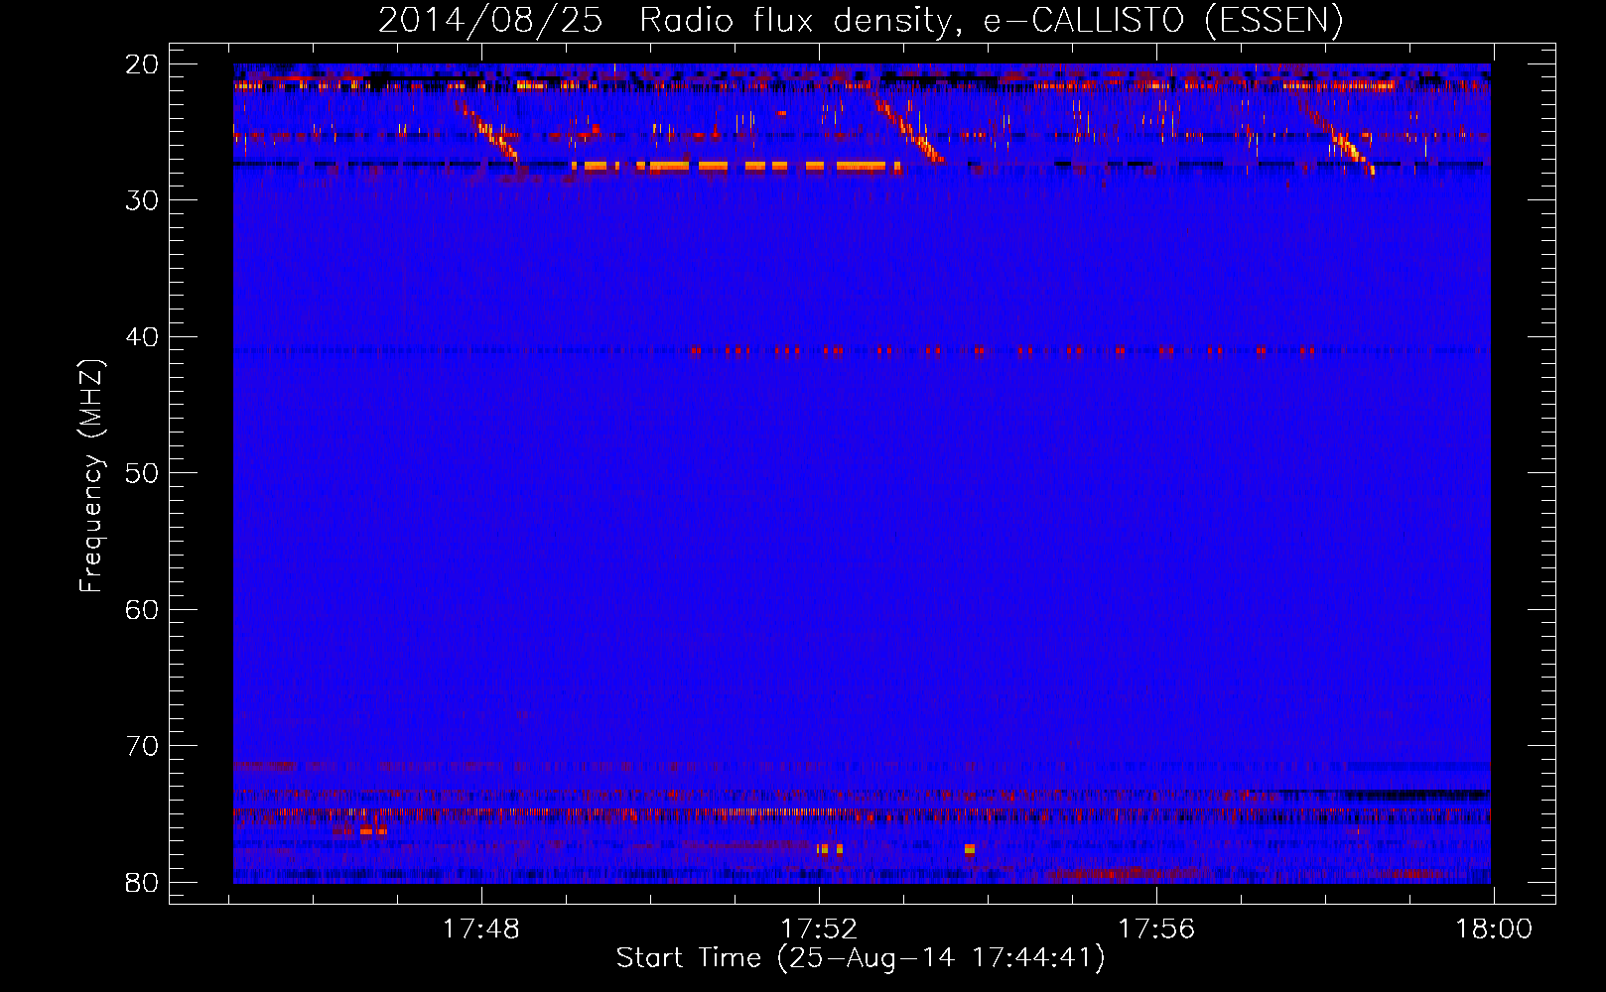Screen dimensions: 1606x992
Task: Click the 18:00 time axis label
Action: coord(1494,930)
